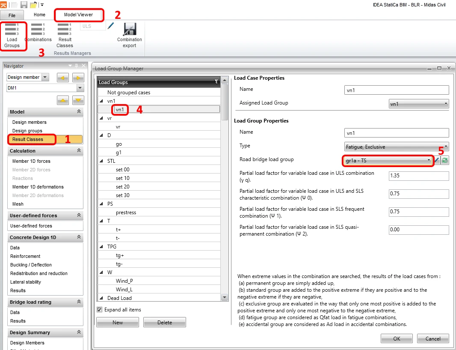Click the ULS γq partial load factor field

pos(419,176)
